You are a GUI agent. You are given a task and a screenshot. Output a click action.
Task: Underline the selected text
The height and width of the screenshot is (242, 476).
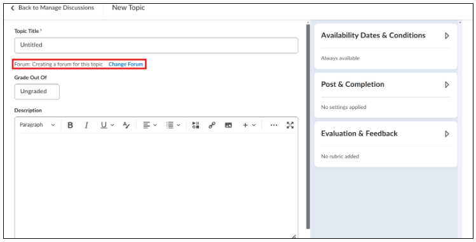point(104,125)
